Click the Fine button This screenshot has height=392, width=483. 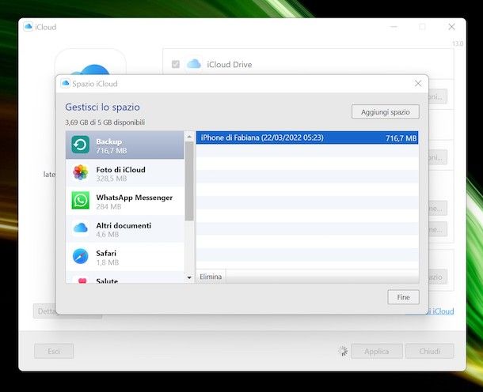point(403,297)
